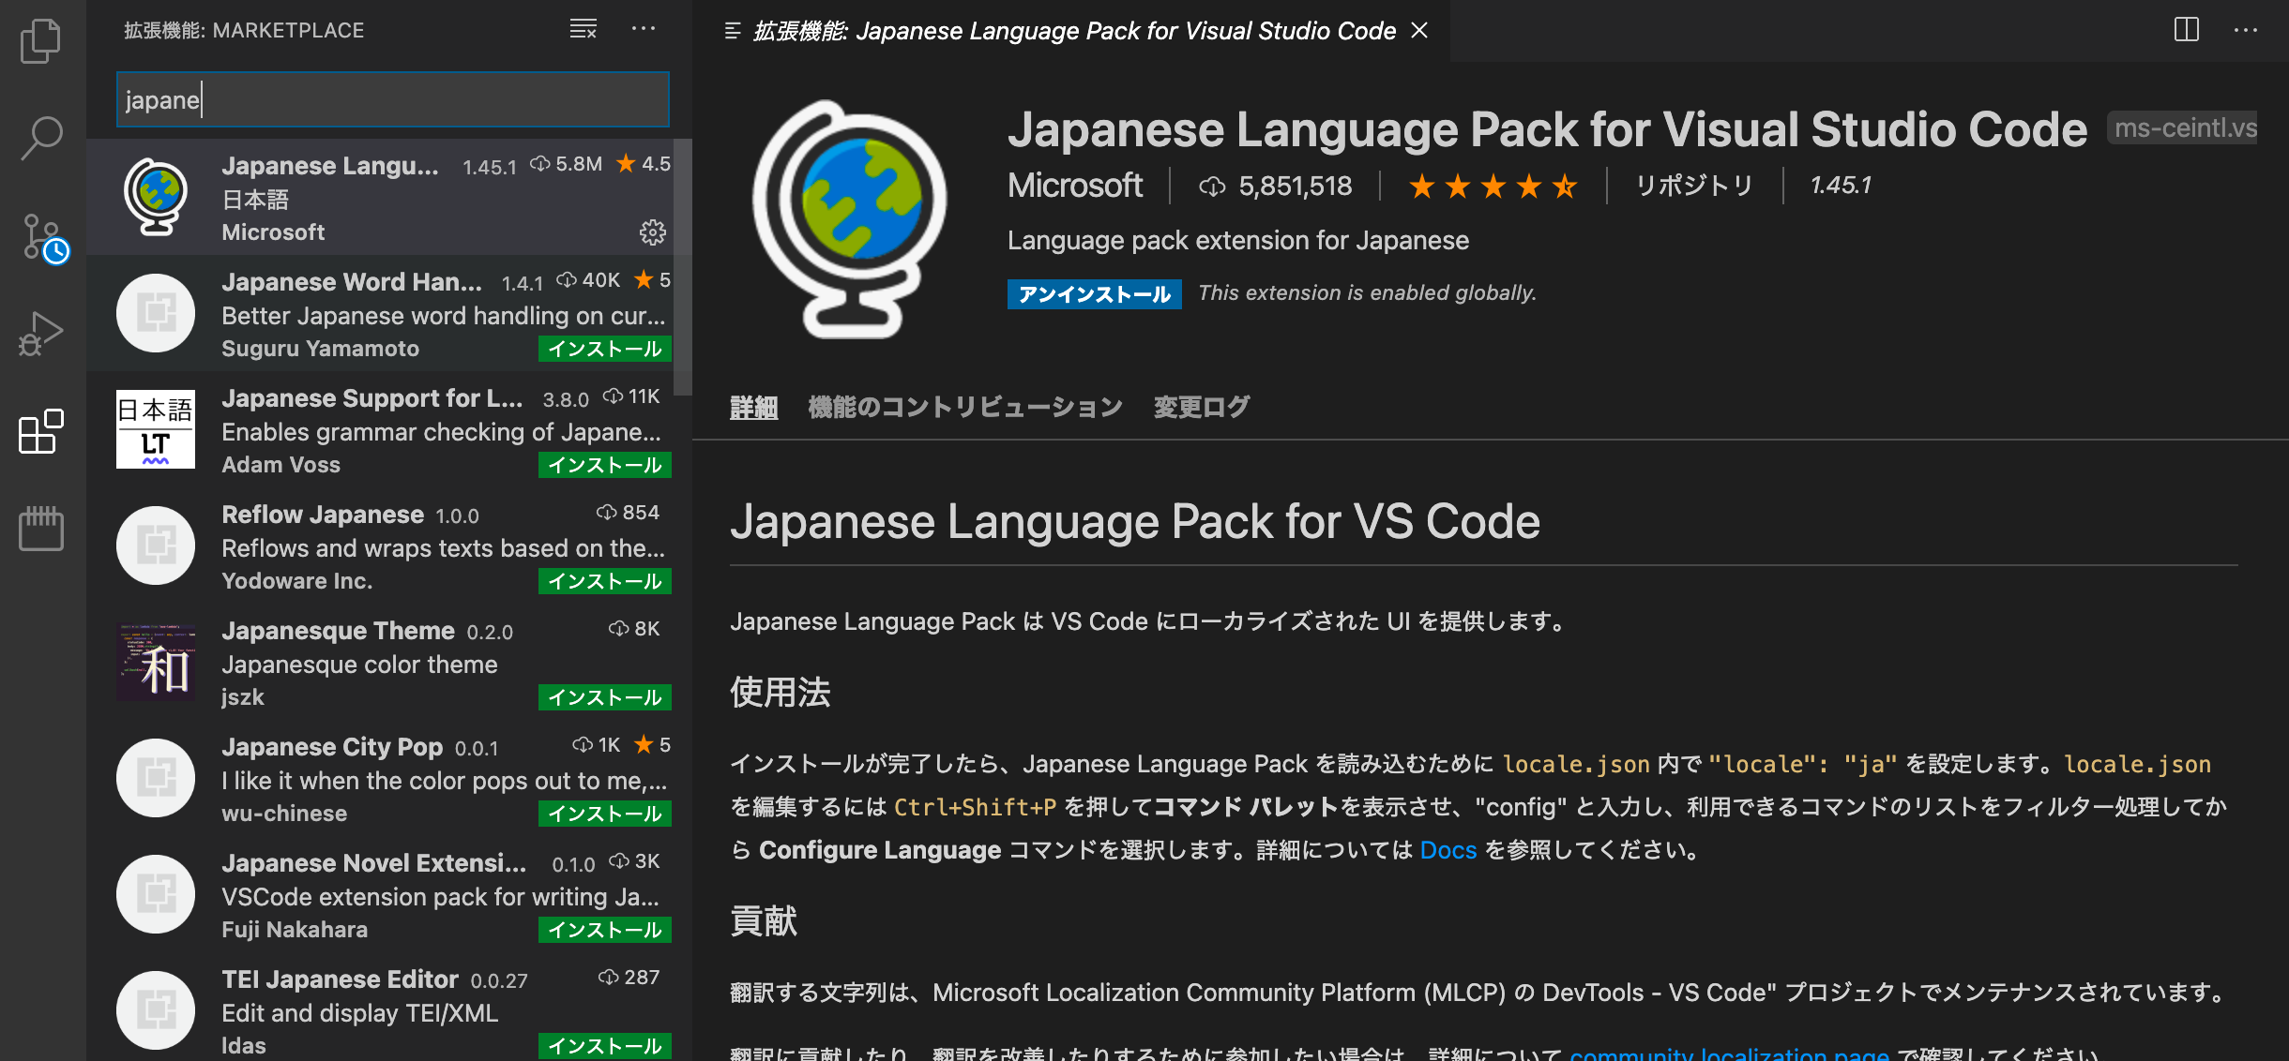This screenshot has height=1061, width=2289.
Task: Open the community localization page link
Action: click(1730, 1052)
